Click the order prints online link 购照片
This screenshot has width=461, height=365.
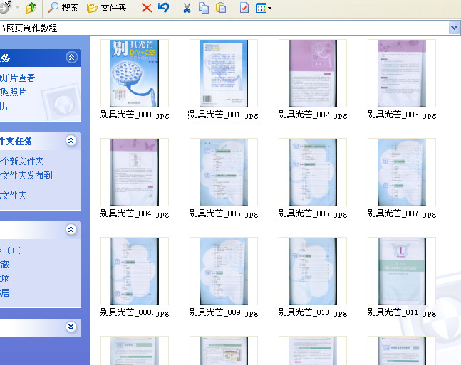[14, 92]
